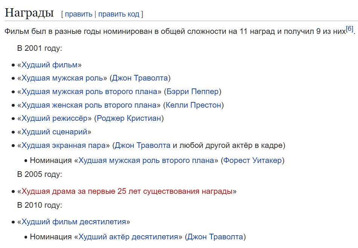Image resolution: width=358 pixels, height=248 pixels.
Task: Click the 'править' edit link
Action: [78, 14]
